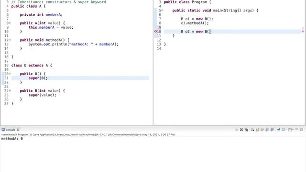Click the Open Console icon
The height and width of the screenshot is (172, 306).
290,129
